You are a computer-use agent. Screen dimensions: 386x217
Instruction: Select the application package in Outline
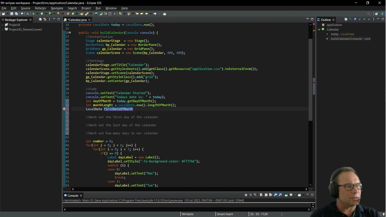[x=334, y=25]
